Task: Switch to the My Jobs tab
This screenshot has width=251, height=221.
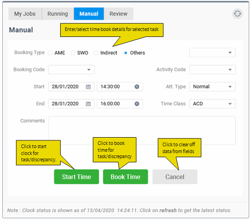Action: (x=25, y=14)
